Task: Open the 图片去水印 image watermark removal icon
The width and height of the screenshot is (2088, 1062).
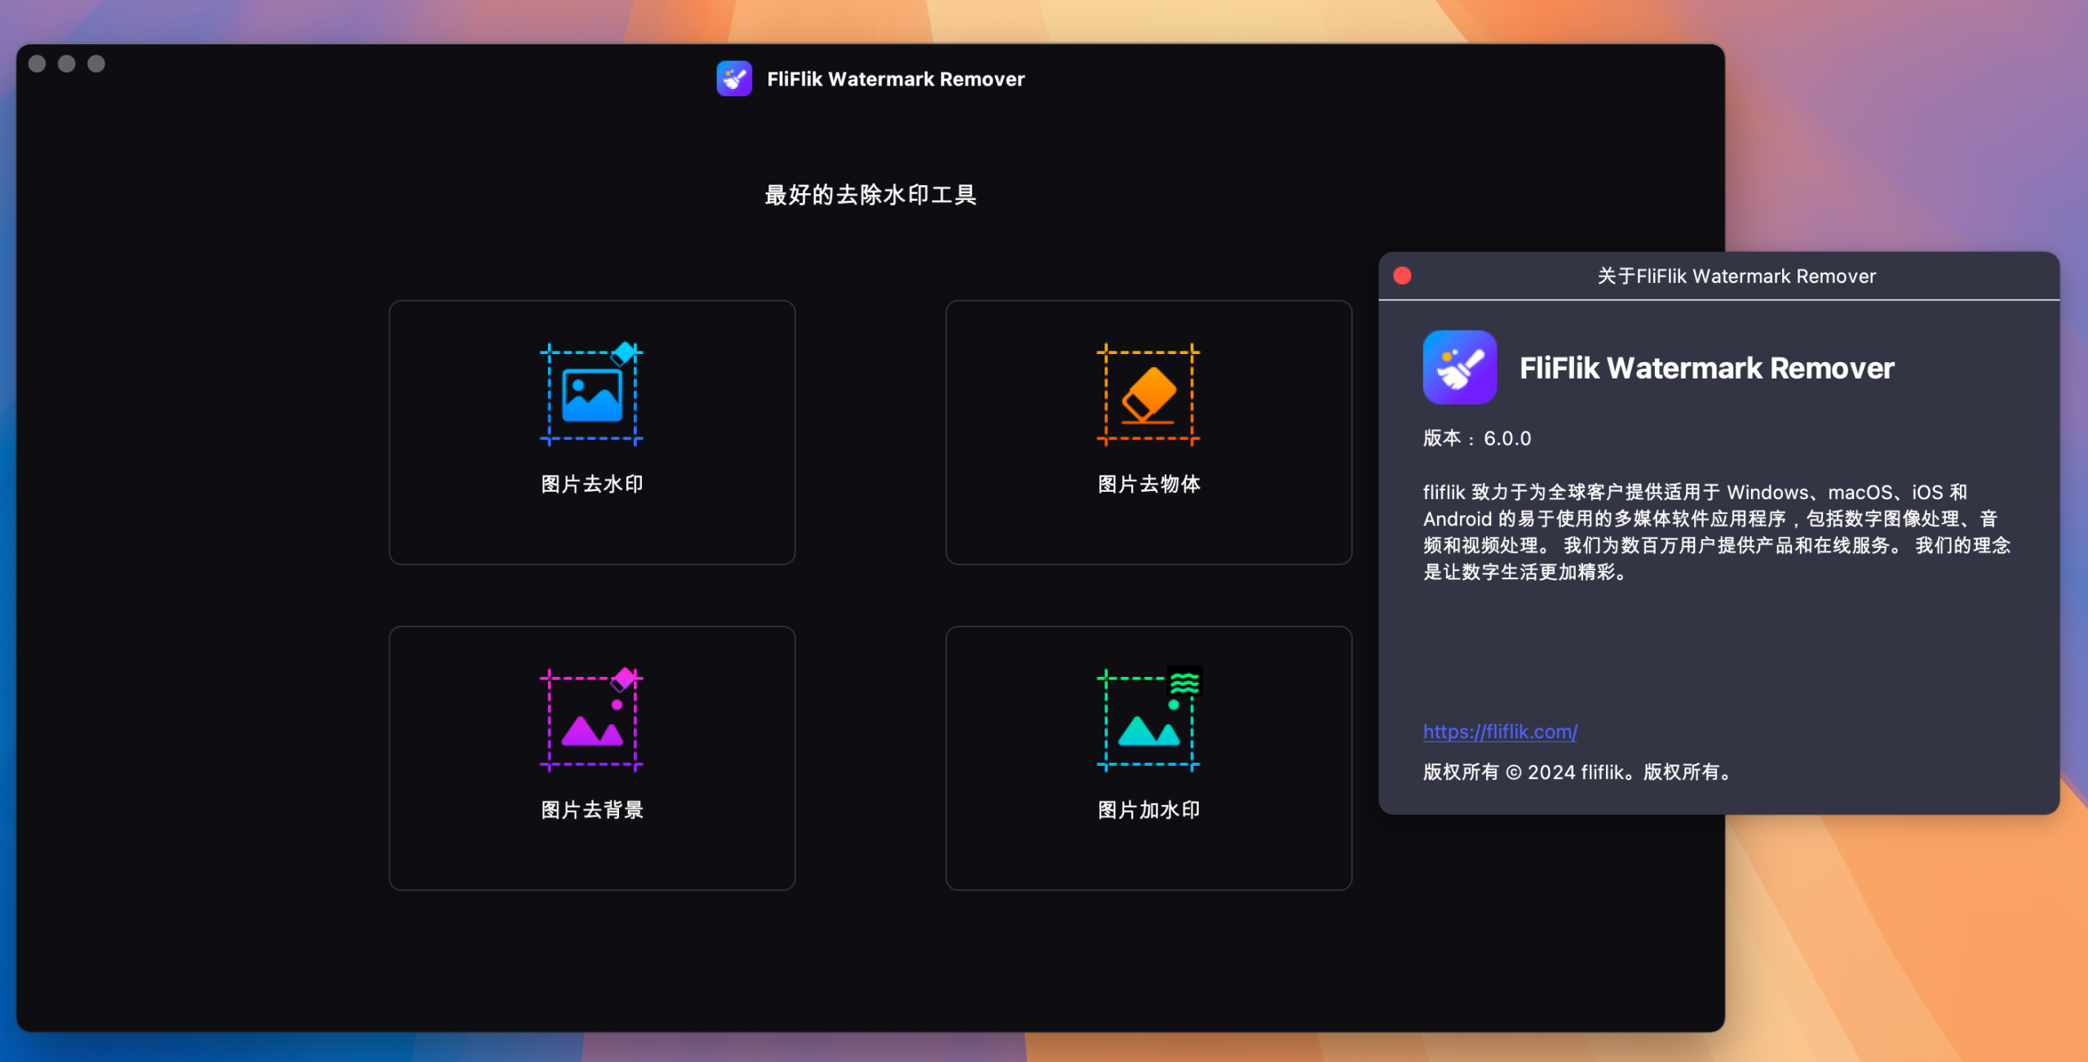Action: point(591,394)
